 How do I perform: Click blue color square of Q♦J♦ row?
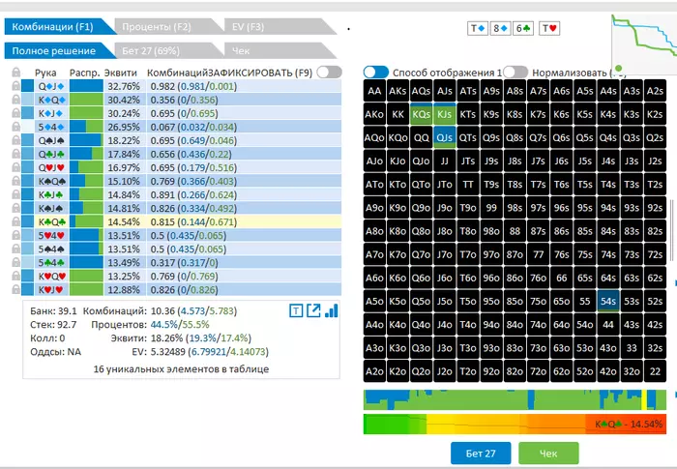click(27, 86)
